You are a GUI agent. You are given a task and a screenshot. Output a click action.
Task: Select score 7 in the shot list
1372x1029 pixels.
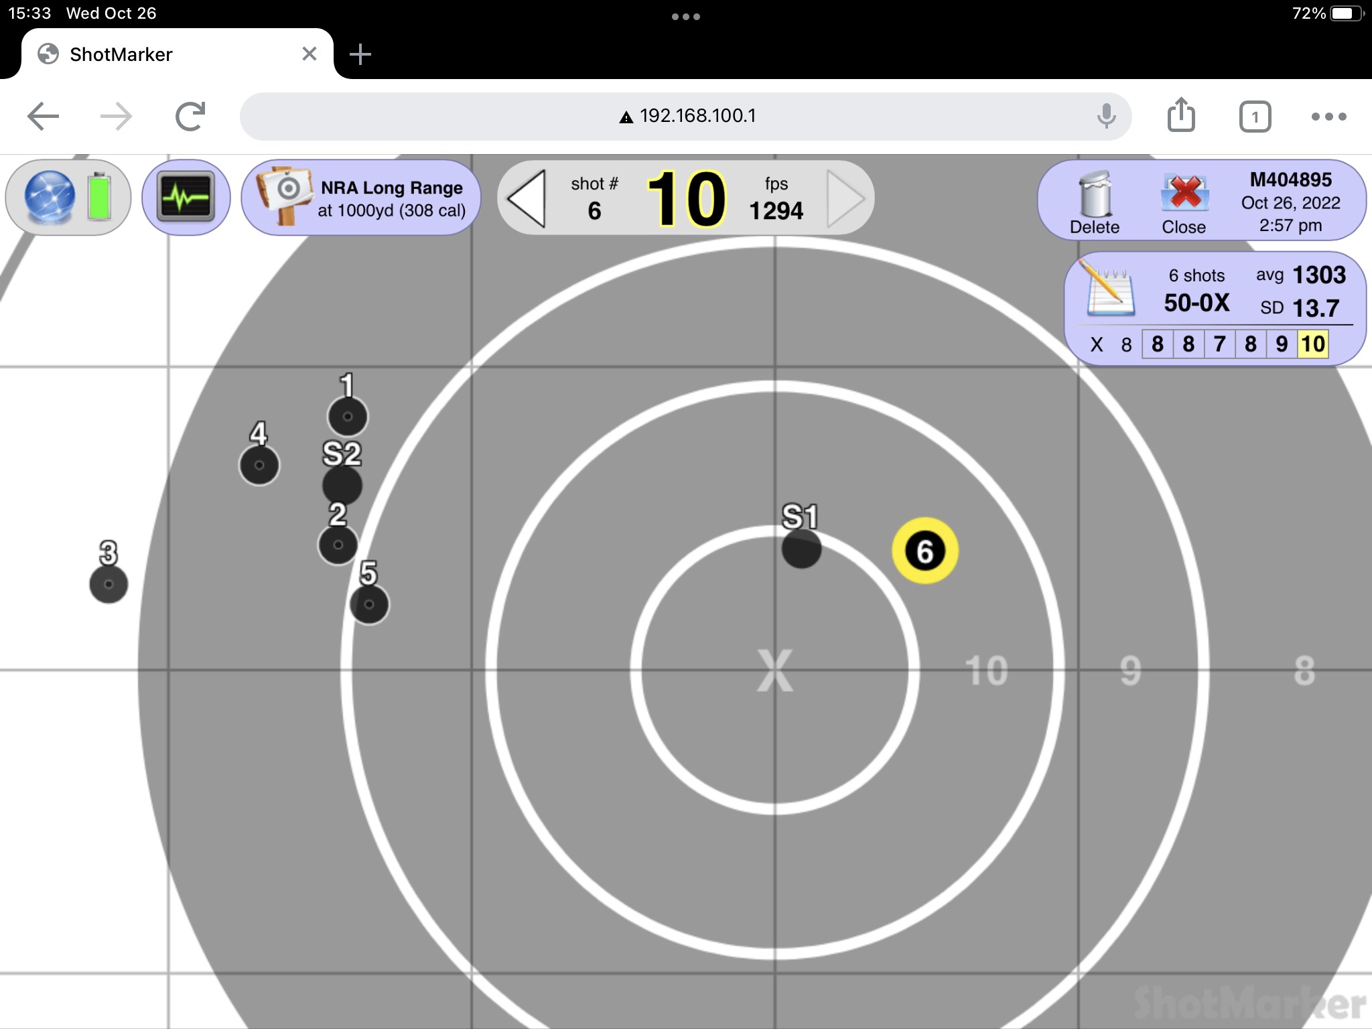click(1219, 344)
